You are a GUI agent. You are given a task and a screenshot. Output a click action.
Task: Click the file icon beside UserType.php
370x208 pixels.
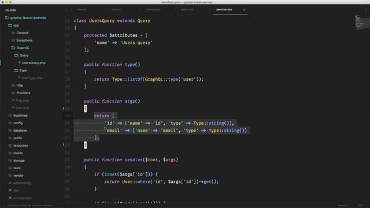19,77
